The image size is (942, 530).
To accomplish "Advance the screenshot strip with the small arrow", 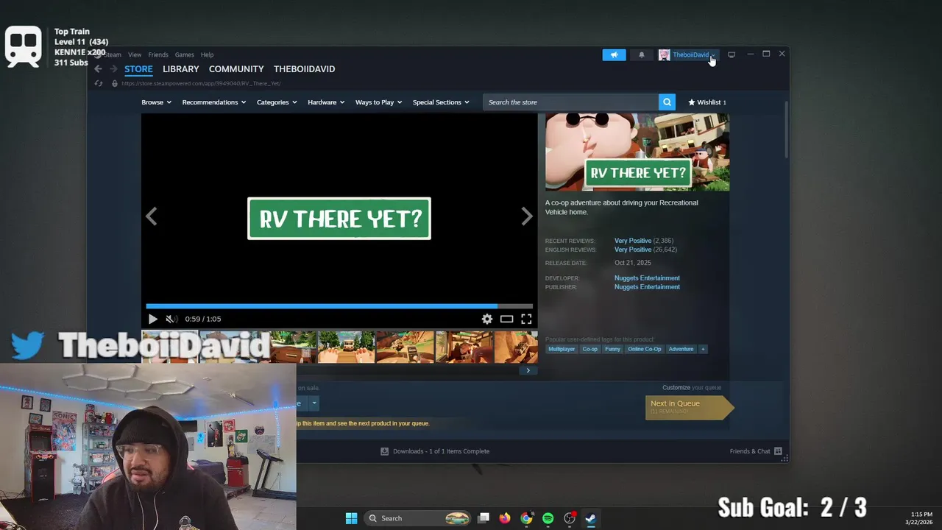I will point(528,370).
